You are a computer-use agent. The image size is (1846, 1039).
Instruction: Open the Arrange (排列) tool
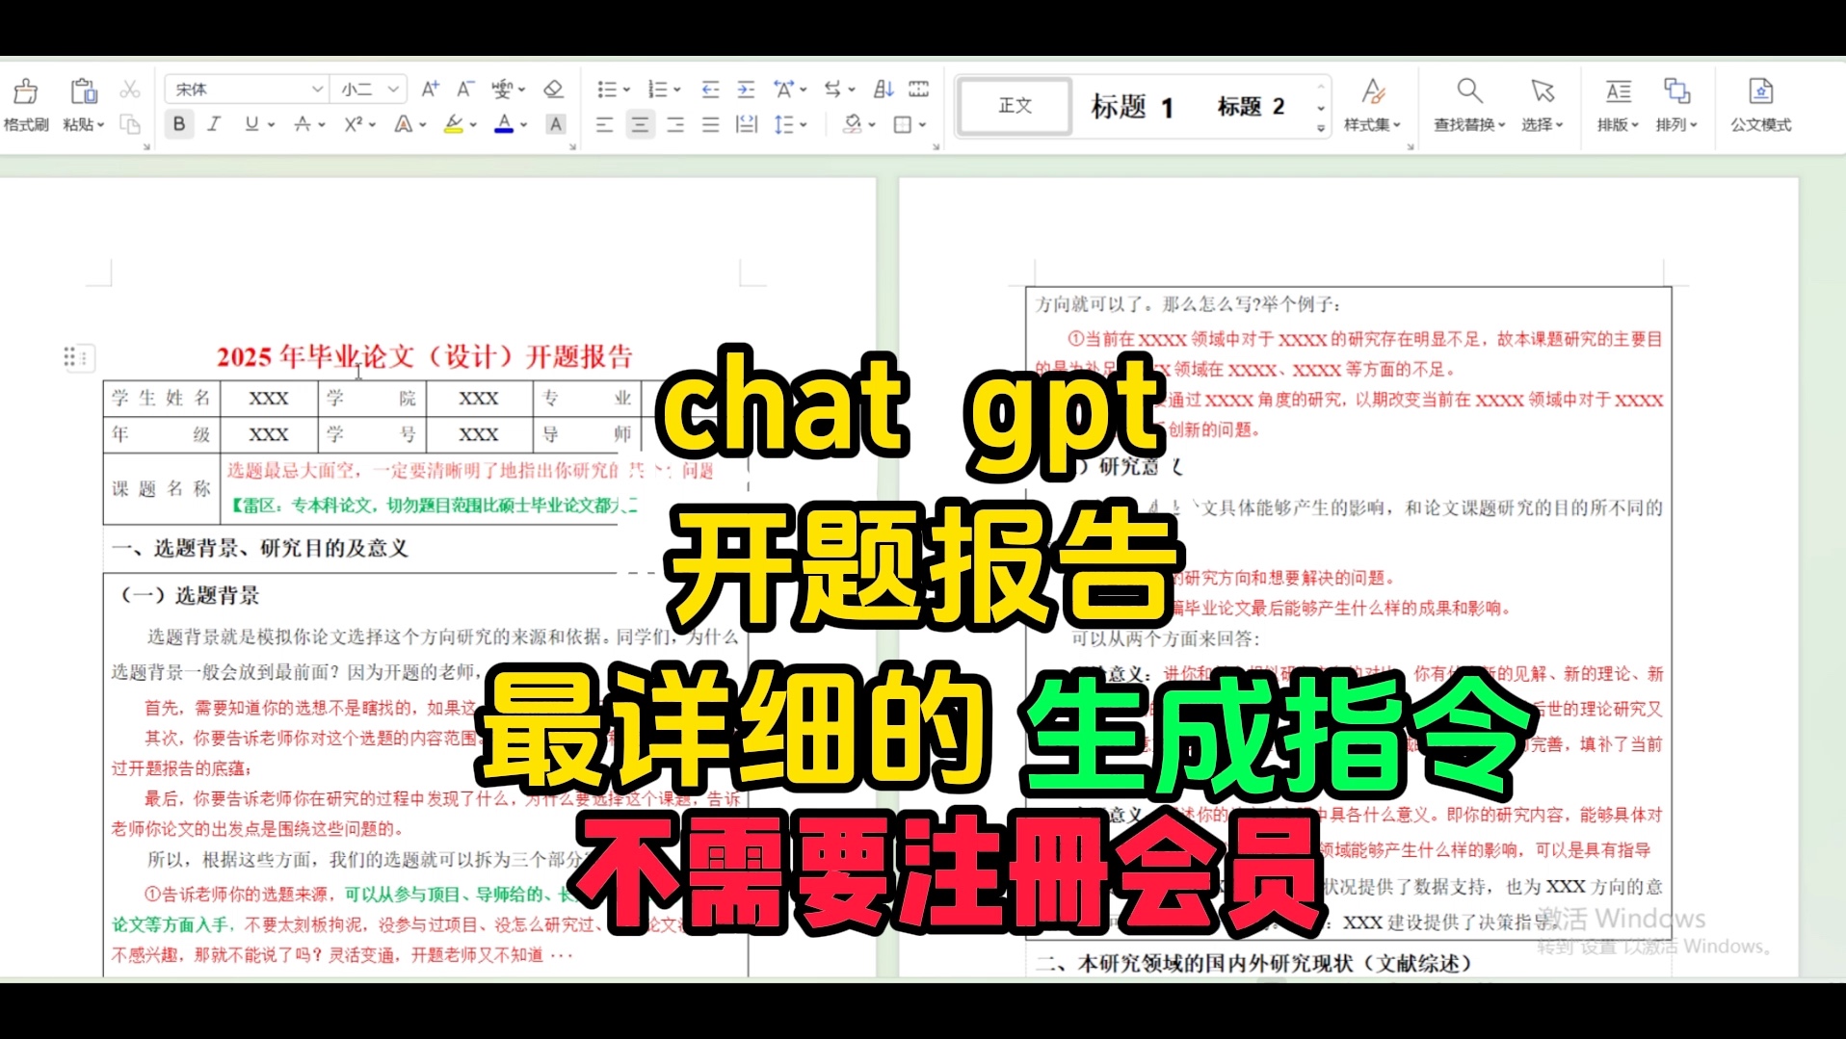[x=1676, y=104]
